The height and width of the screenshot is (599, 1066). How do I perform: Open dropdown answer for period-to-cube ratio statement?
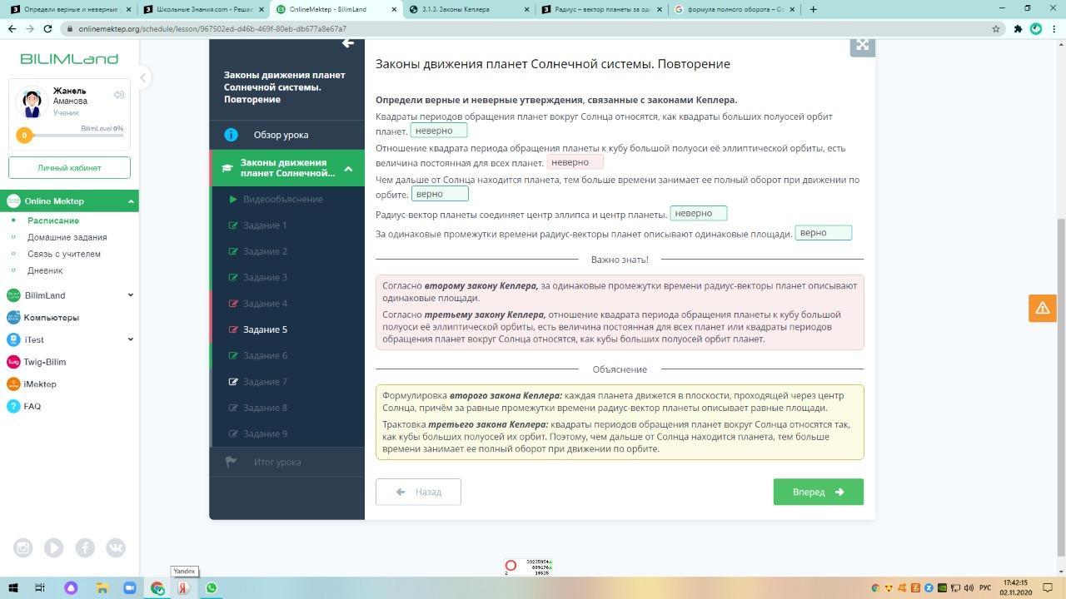[575, 162]
